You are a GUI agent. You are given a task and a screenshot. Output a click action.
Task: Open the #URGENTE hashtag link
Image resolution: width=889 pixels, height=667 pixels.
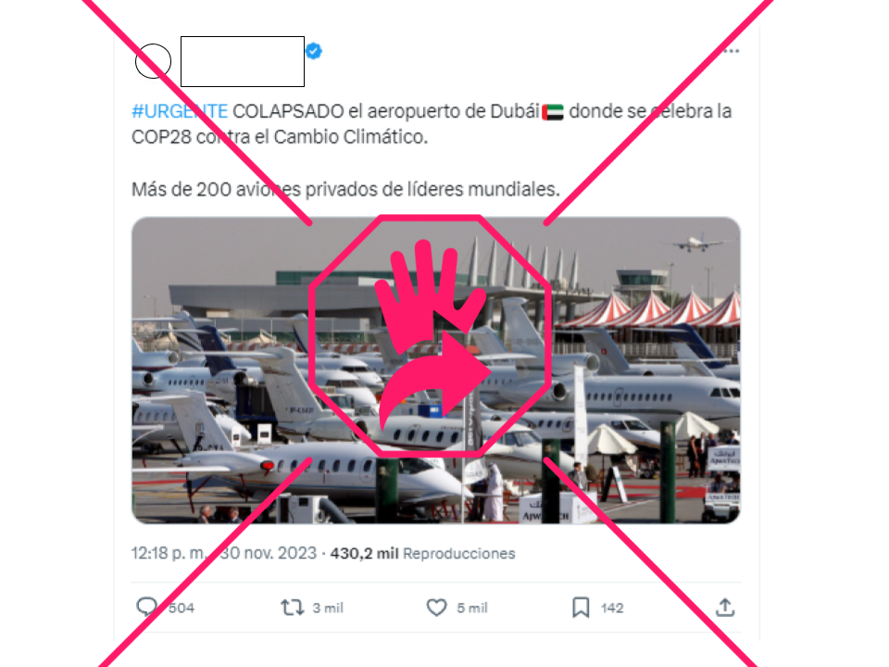[x=180, y=111]
